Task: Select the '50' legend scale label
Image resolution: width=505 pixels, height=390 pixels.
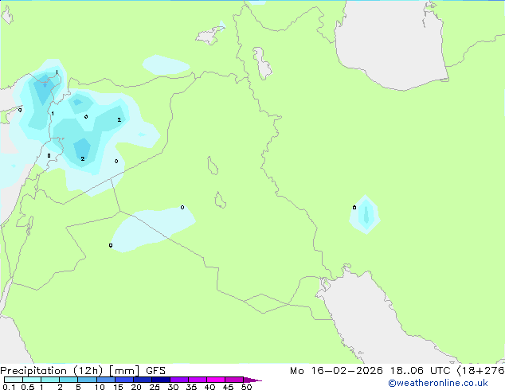Action: tap(246, 387)
